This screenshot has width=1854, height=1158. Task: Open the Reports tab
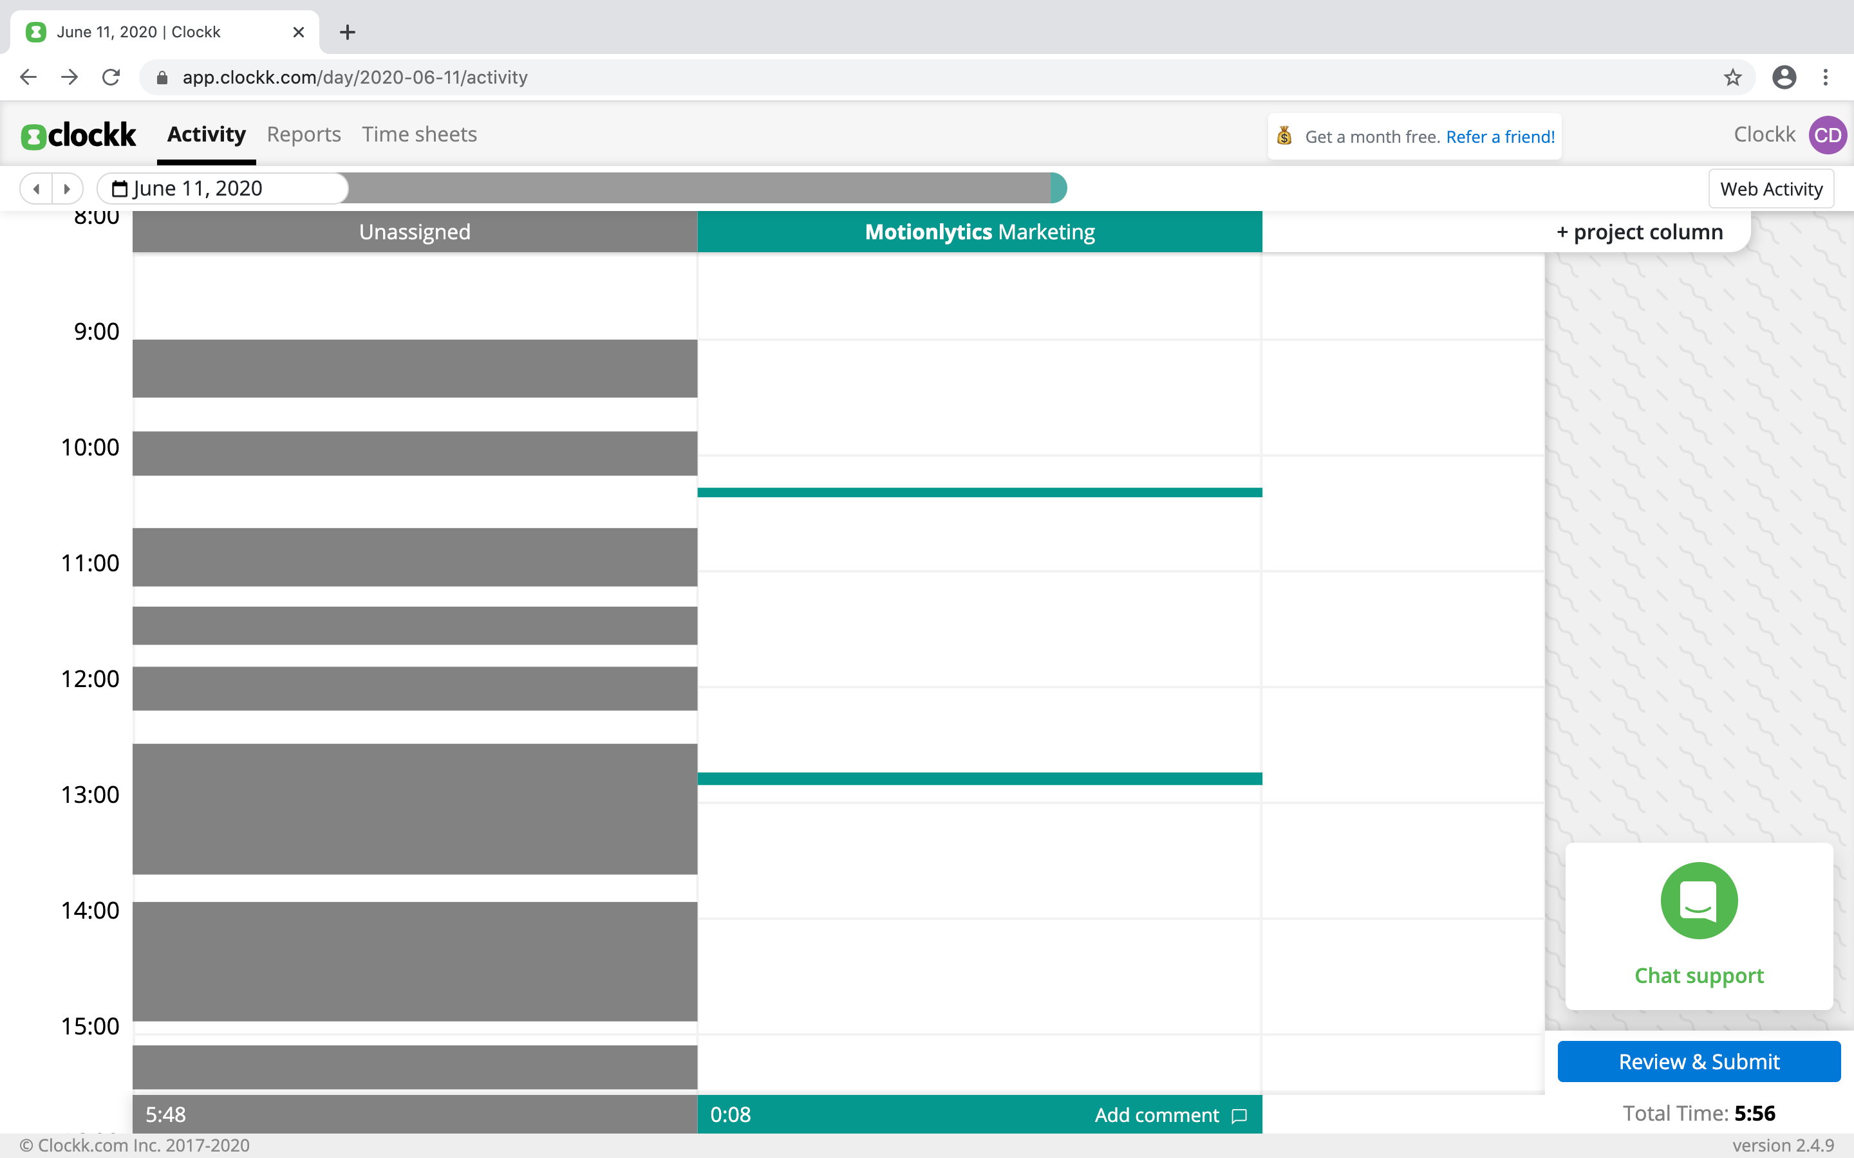tap(303, 133)
